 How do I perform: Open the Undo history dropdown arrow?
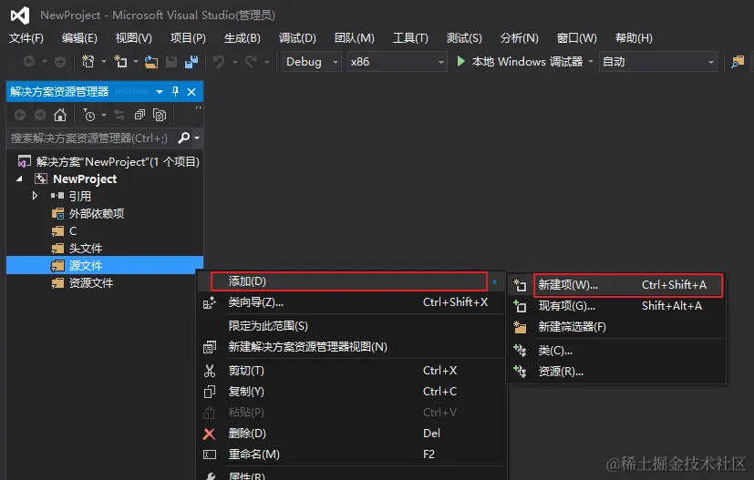coord(234,62)
